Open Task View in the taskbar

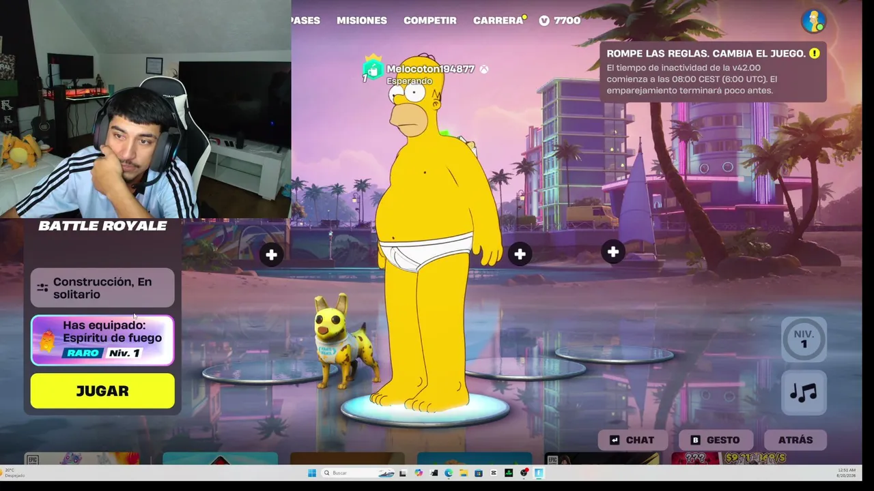click(403, 473)
